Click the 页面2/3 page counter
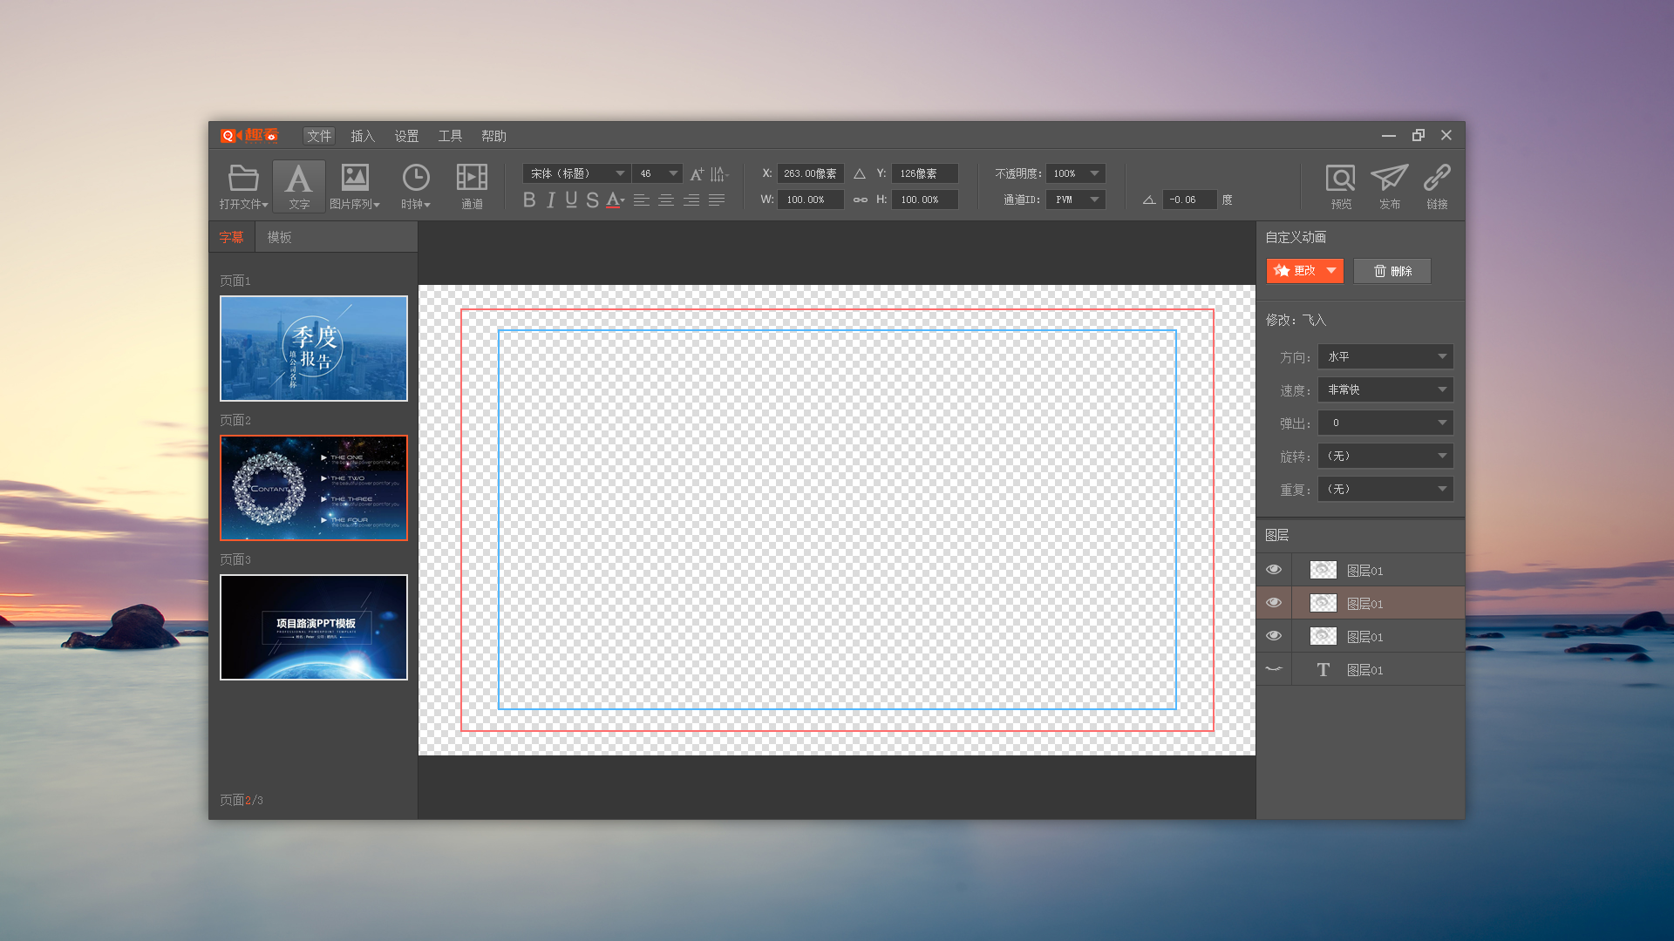The width and height of the screenshot is (1674, 941). tap(242, 800)
